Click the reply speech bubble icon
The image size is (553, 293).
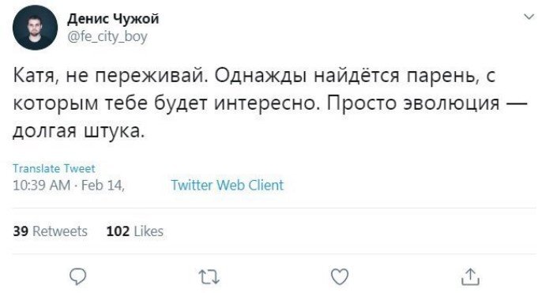tap(77, 276)
